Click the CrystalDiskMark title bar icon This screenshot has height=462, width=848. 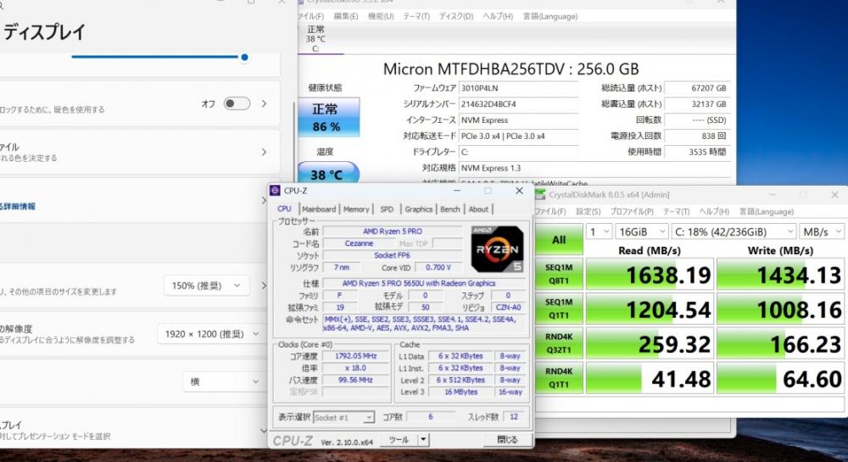click(539, 194)
